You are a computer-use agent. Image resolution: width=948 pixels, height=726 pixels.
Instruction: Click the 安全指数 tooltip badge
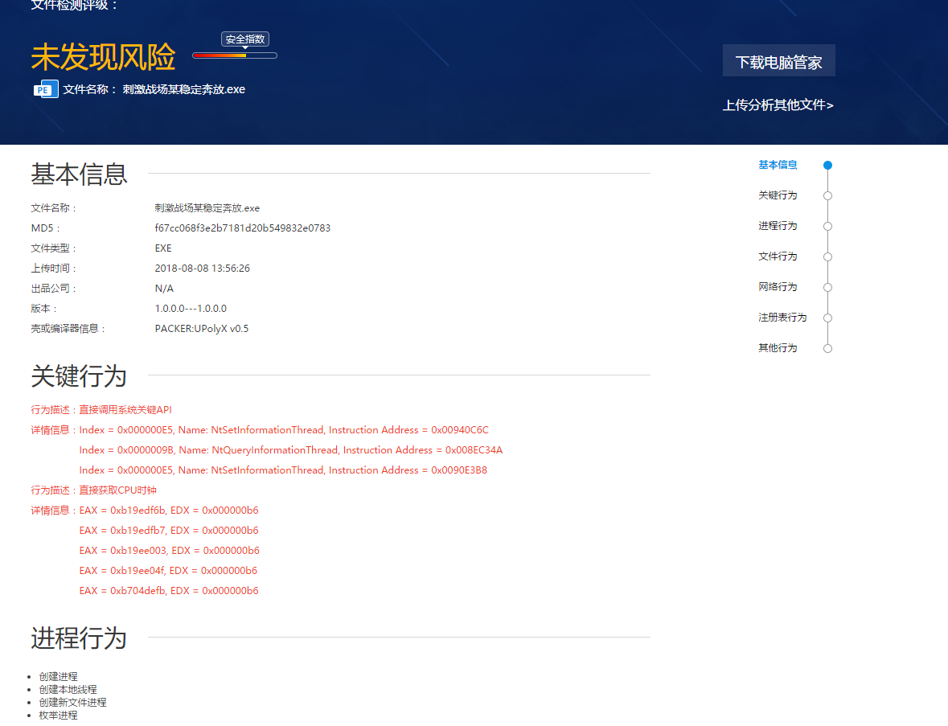click(244, 39)
